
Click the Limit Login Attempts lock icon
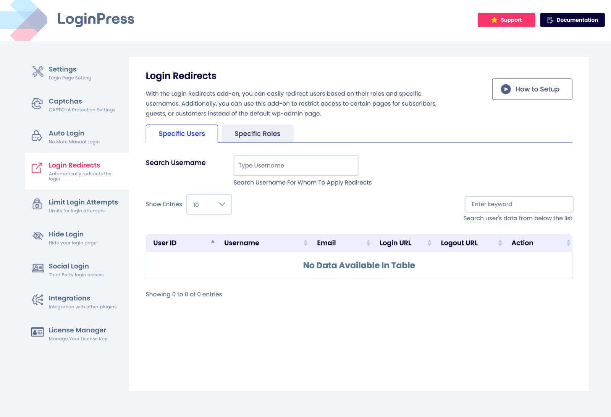click(x=37, y=205)
